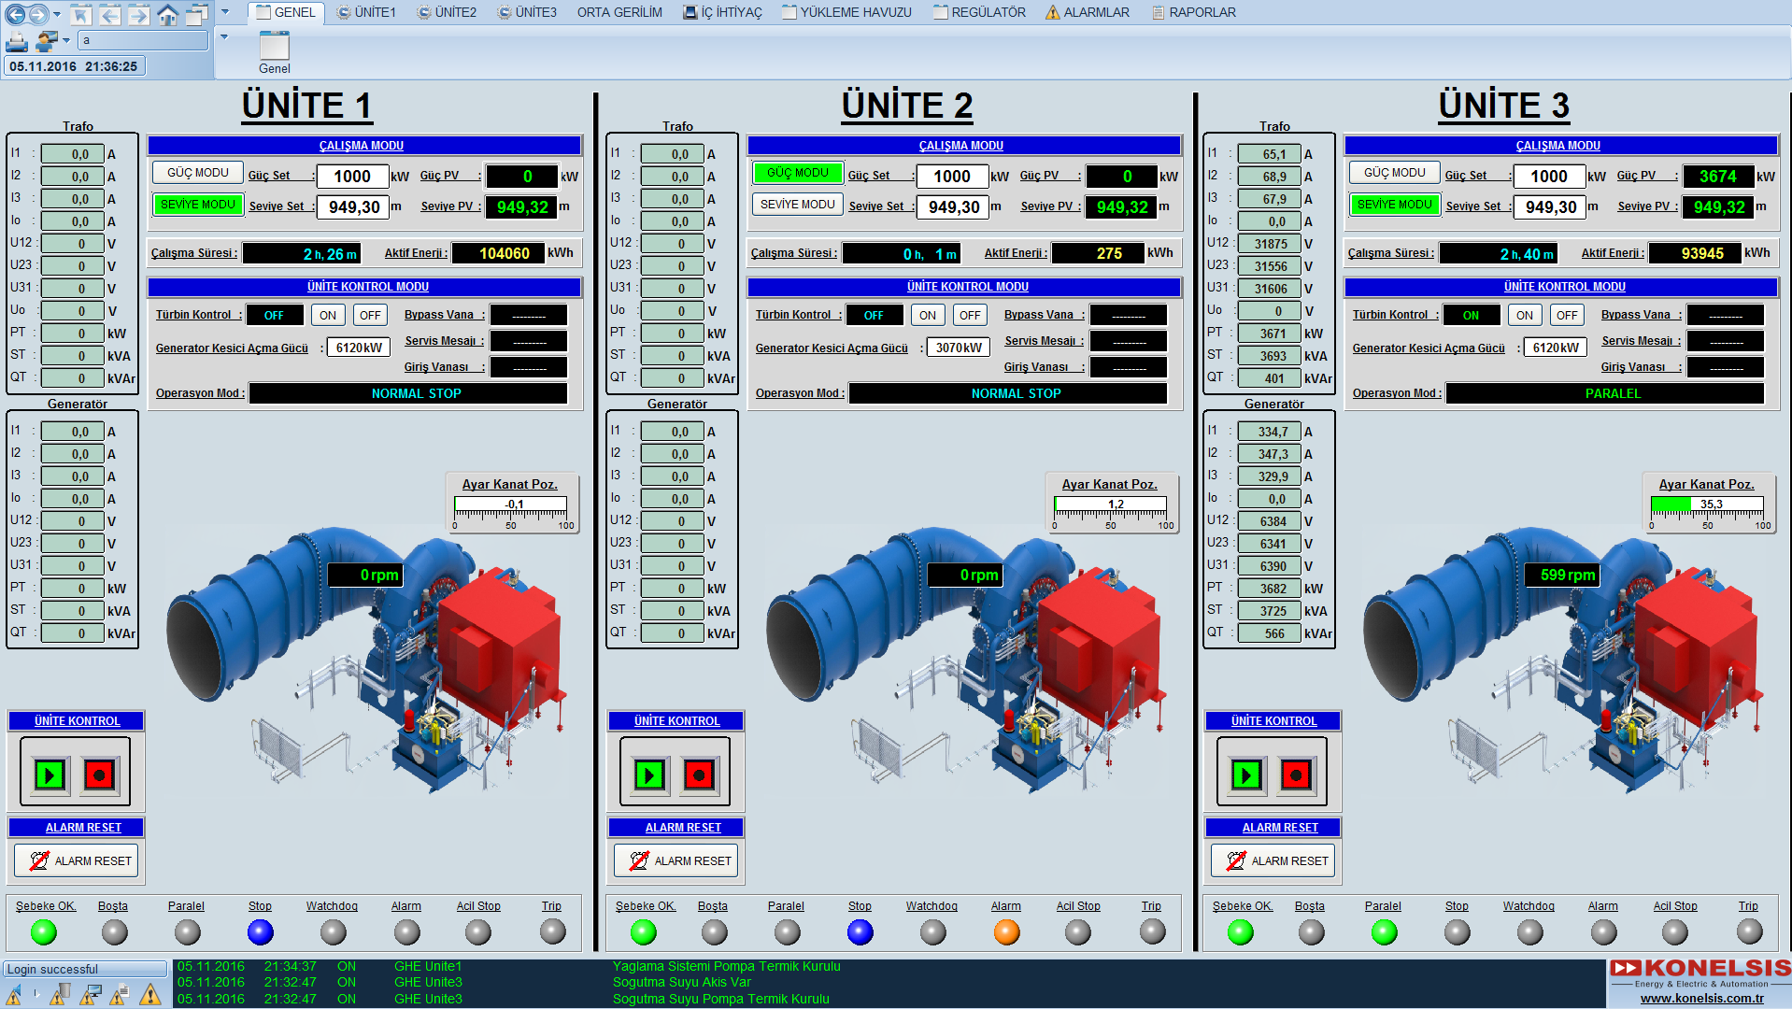Click the cascading windows icon

coord(196,14)
